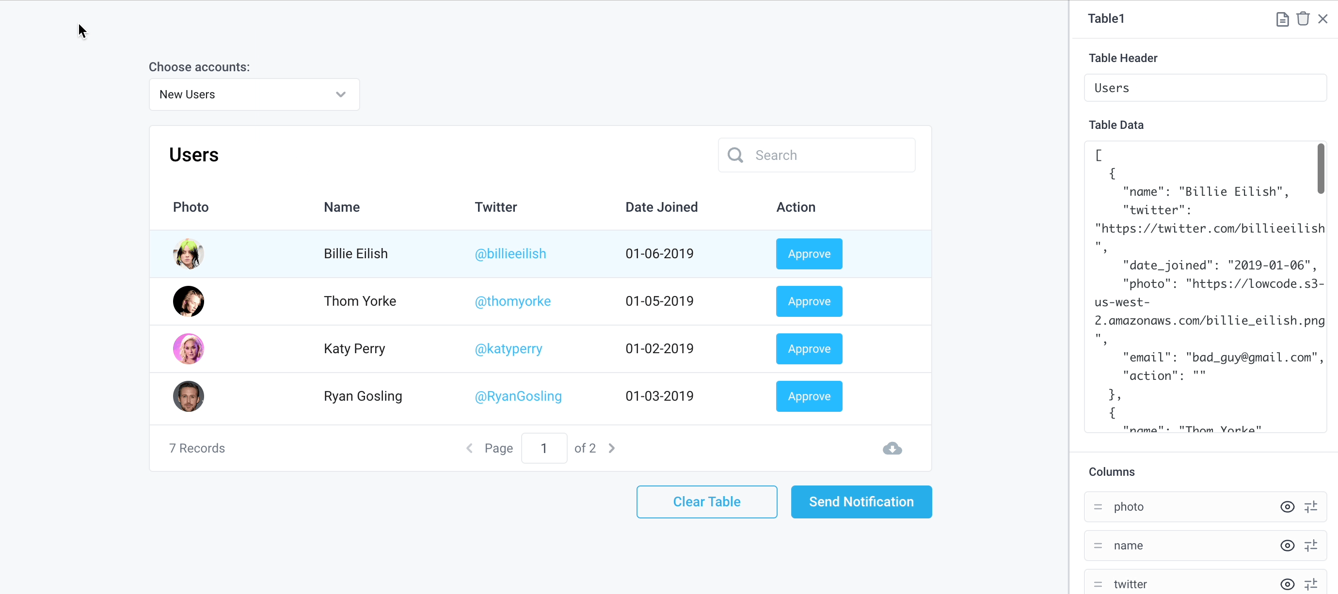The image size is (1338, 594).
Task: Open column settings icon for the twitter column
Action: [1311, 584]
